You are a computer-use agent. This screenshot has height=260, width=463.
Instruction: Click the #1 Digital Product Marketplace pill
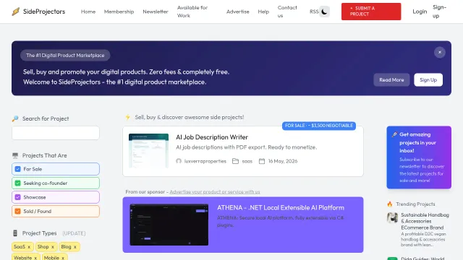tap(65, 55)
